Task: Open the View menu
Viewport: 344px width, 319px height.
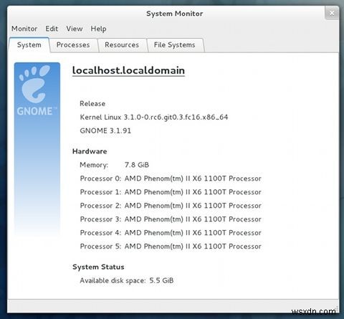Action: [75, 29]
